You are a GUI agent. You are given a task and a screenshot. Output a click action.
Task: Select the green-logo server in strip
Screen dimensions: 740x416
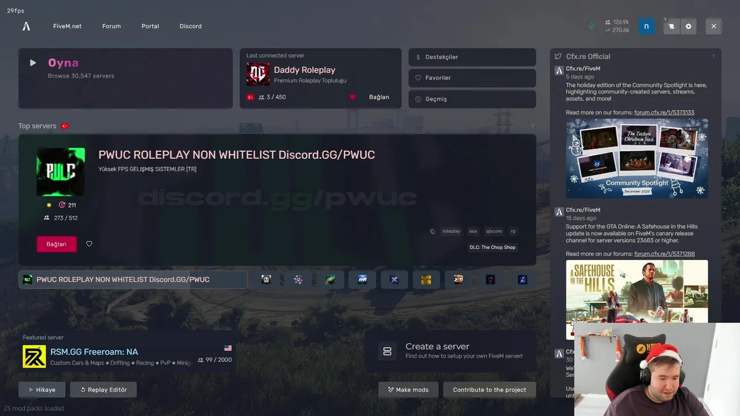point(330,280)
